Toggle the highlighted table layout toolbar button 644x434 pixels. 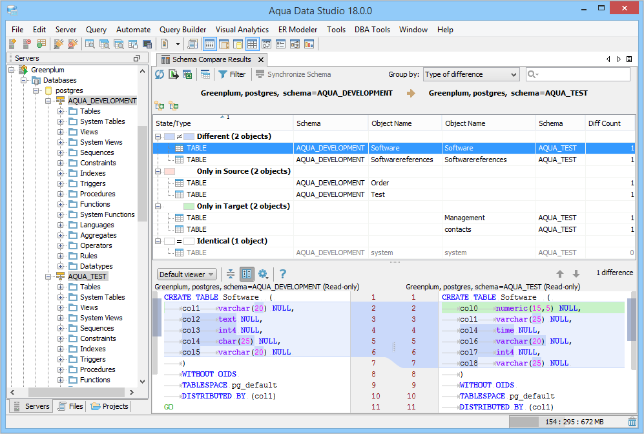[x=252, y=43]
